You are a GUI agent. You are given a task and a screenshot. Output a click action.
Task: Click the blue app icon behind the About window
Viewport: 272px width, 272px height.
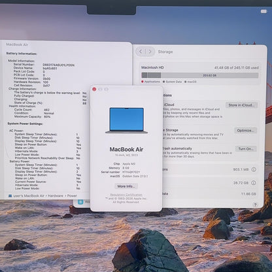tap(80, 202)
